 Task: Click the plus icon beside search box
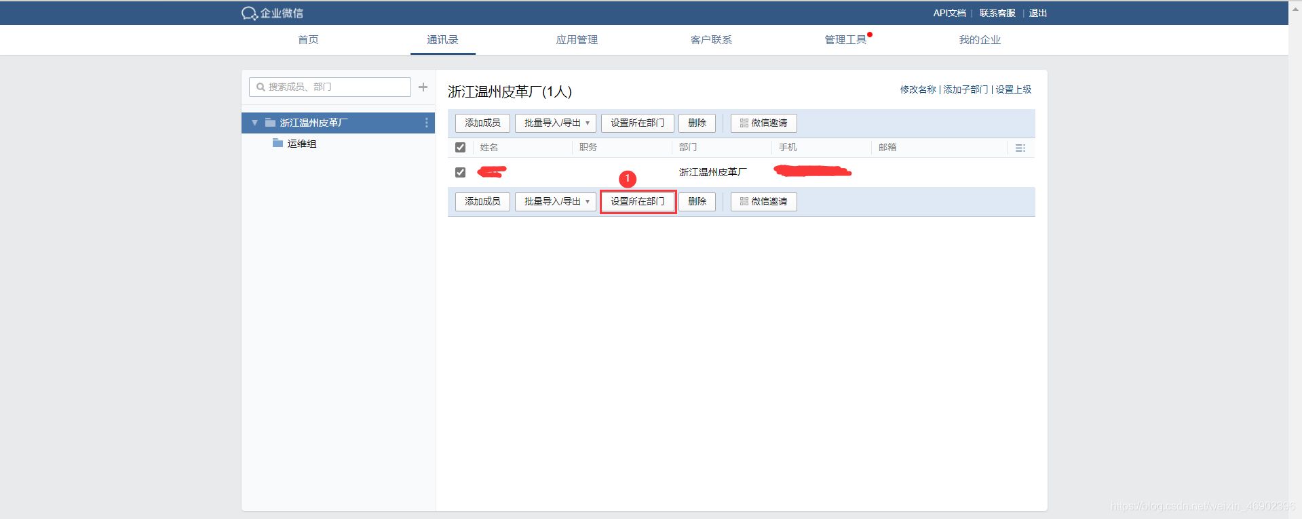pos(423,87)
